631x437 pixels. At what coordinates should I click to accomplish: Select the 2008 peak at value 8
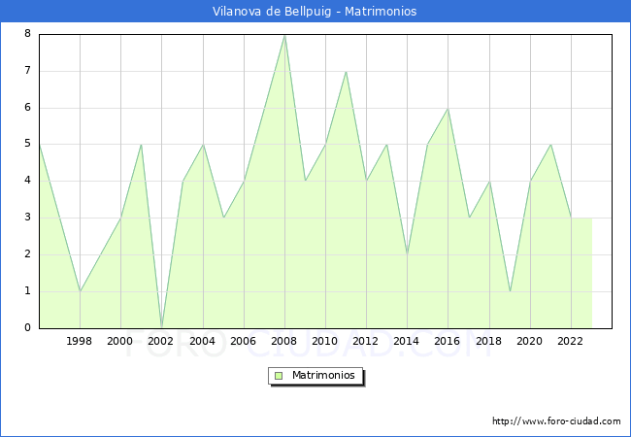click(284, 35)
